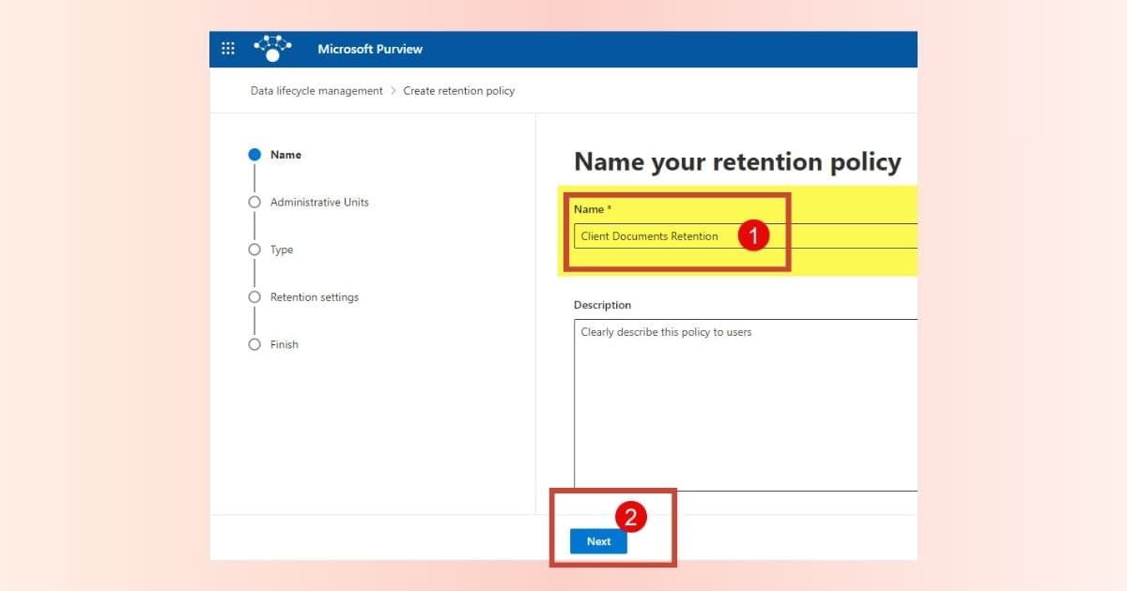Viewport: 1127px width, 591px height.
Task: Jump to the Administrative Units step label
Action: coord(319,203)
